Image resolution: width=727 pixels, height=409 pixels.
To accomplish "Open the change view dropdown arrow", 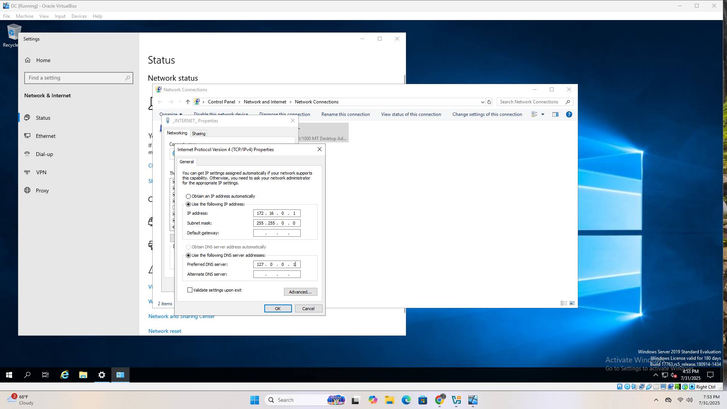I will pyautogui.click(x=543, y=114).
